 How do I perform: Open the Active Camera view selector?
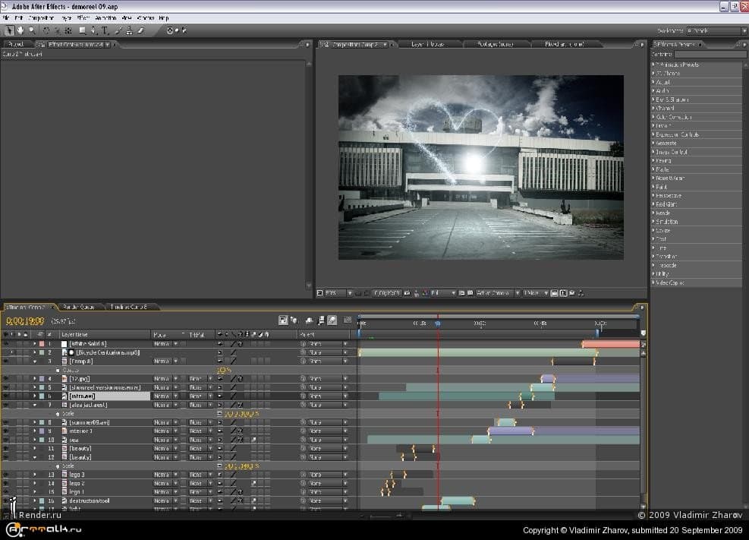pos(493,292)
